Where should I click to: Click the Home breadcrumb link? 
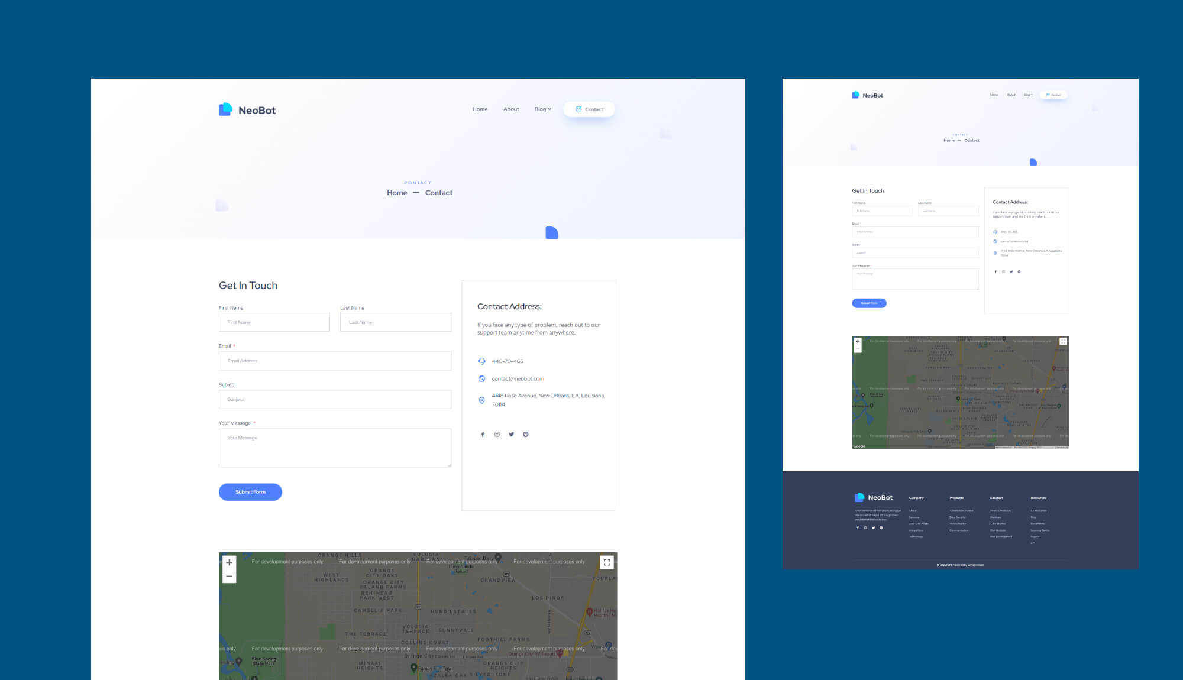[397, 192]
